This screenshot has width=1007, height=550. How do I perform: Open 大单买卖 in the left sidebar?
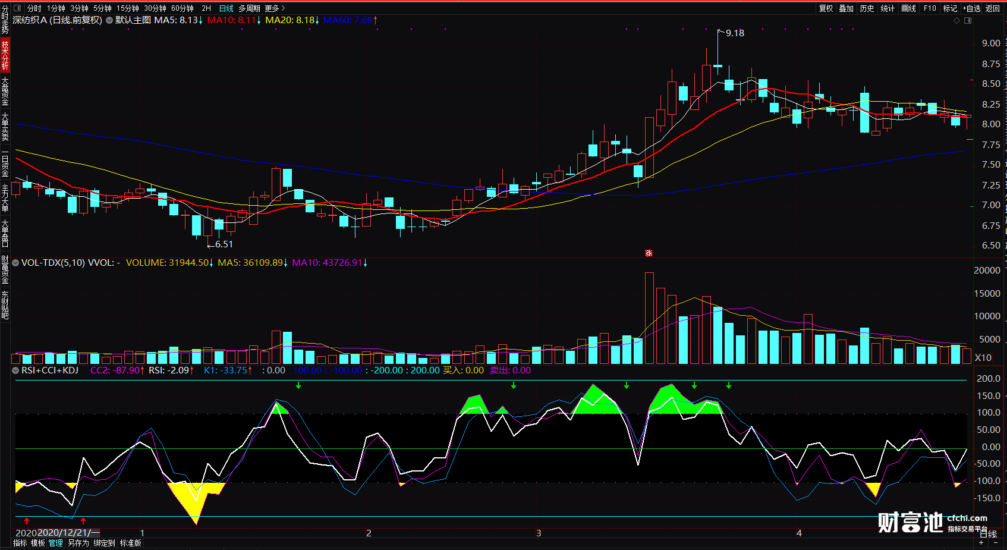(x=5, y=127)
